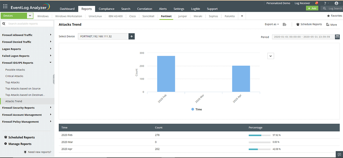Click the export history icon beside Export as
The image size is (343, 158).
tap(284, 24)
